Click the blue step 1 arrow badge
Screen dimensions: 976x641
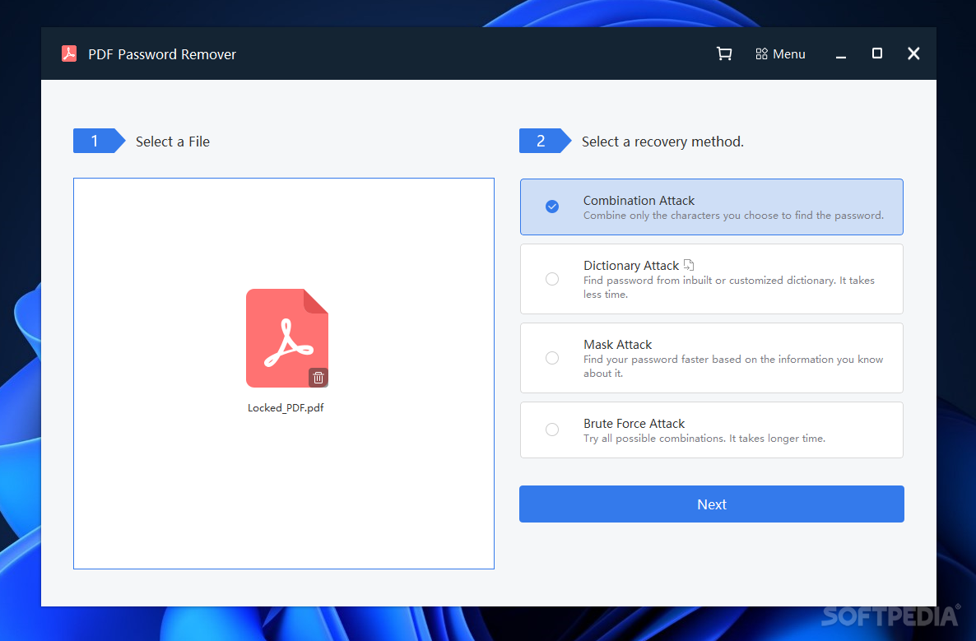click(95, 141)
